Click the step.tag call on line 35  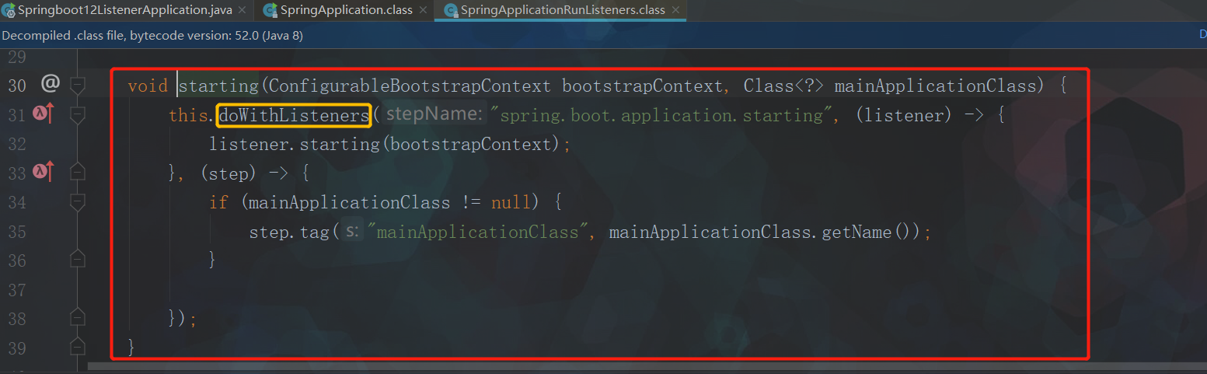tap(289, 232)
